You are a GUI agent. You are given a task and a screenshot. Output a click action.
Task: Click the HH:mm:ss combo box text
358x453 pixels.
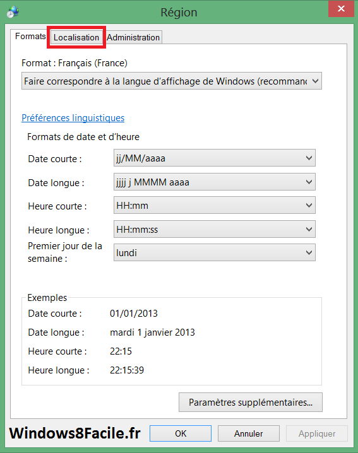[x=137, y=230]
